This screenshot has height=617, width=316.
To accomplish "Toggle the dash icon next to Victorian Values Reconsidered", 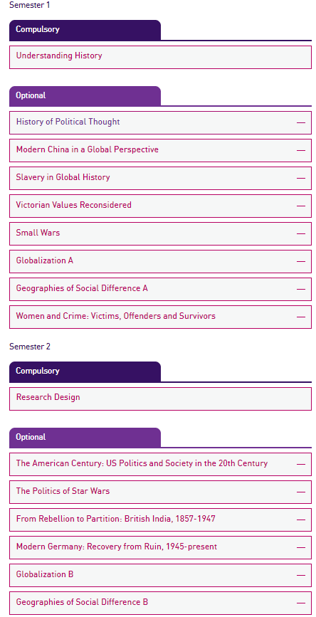I will (x=301, y=206).
